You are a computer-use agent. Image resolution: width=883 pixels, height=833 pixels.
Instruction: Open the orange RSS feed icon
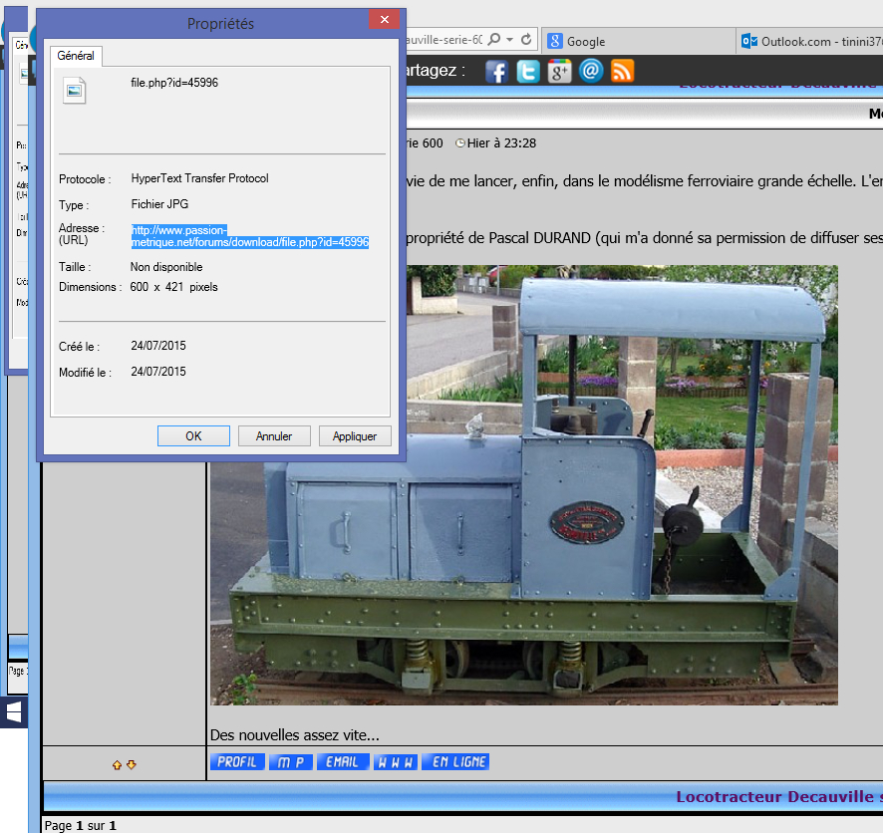pyautogui.click(x=622, y=71)
